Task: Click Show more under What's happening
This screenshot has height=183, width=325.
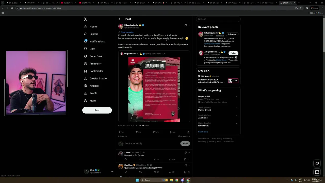Action: 203,132
